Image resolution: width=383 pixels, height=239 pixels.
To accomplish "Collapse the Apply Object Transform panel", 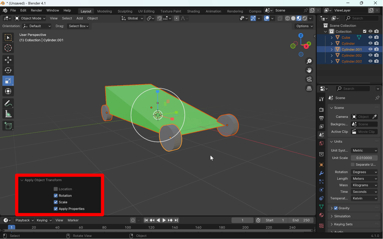I will pos(22,180).
